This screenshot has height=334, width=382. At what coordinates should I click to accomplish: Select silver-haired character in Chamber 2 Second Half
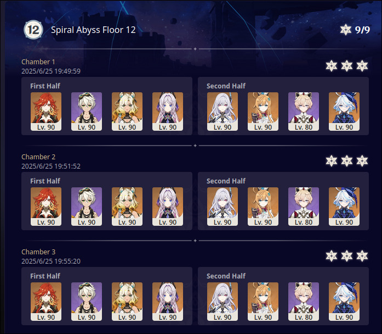click(x=223, y=207)
